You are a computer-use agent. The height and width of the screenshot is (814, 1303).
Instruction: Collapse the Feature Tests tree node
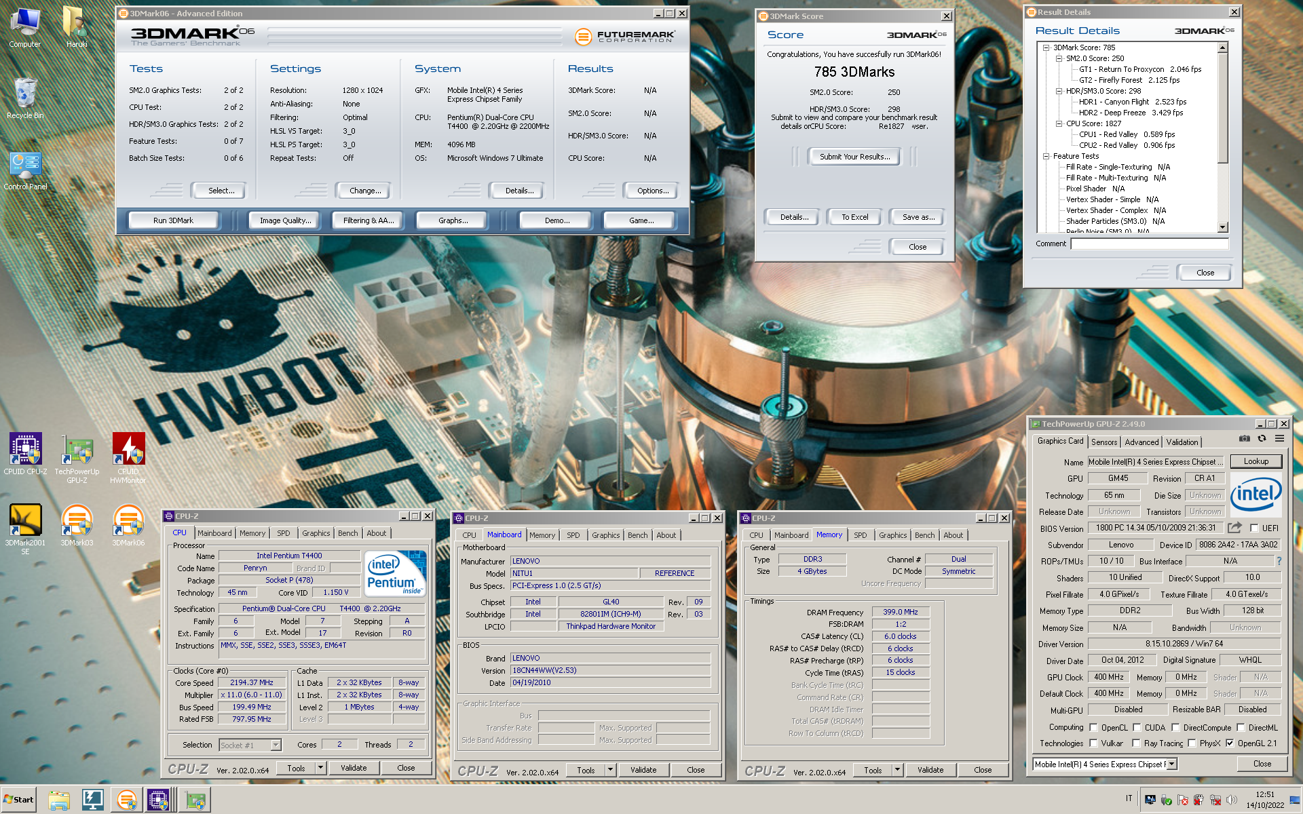1046,156
